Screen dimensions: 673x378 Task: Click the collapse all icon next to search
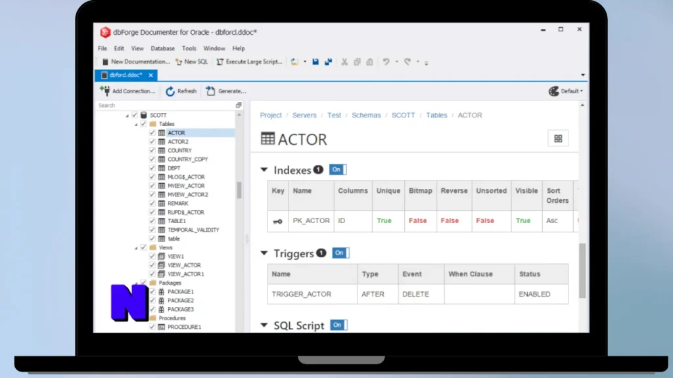(x=239, y=106)
